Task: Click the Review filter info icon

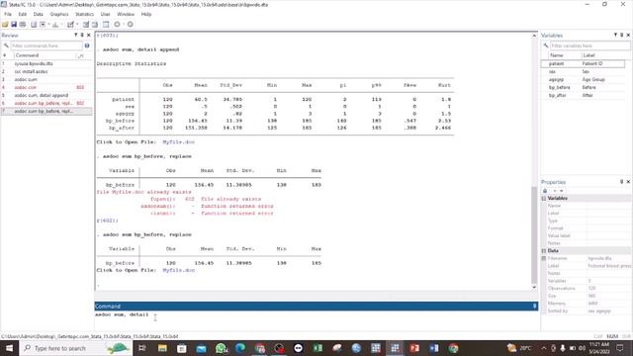Action: [87, 45]
